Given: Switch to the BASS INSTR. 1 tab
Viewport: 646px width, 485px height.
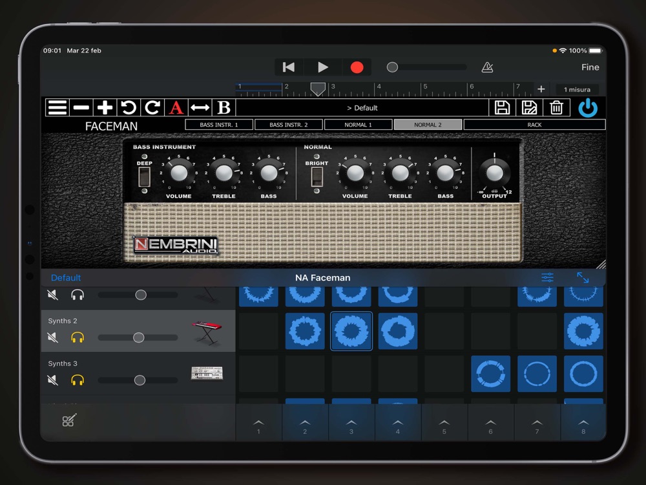Looking at the screenshot, I should [x=219, y=125].
